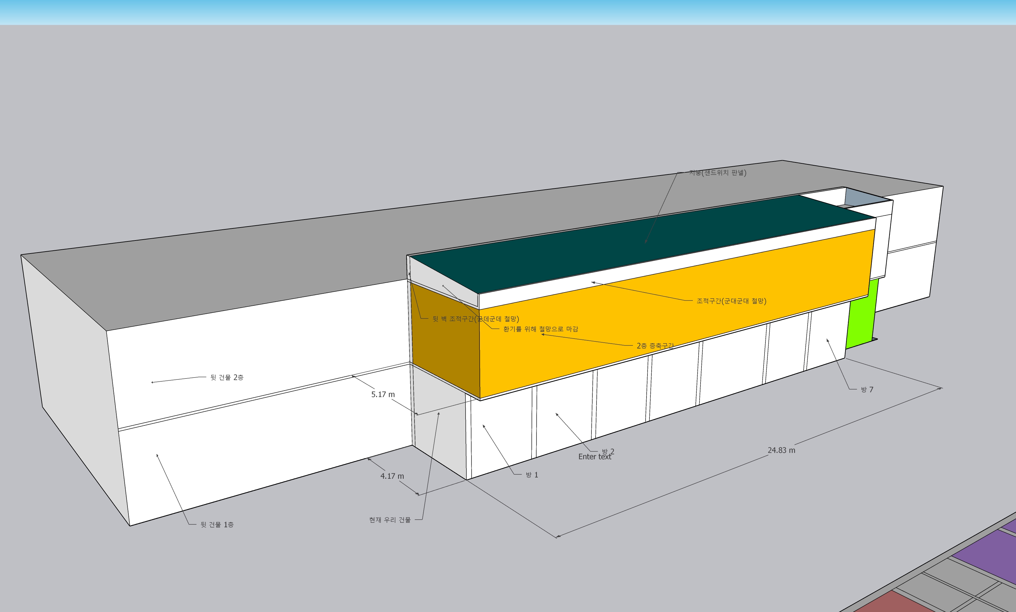Screen dimensions: 1016x612
Task: Click the '뒷 건물 2층' label
Action: tap(227, 377)
